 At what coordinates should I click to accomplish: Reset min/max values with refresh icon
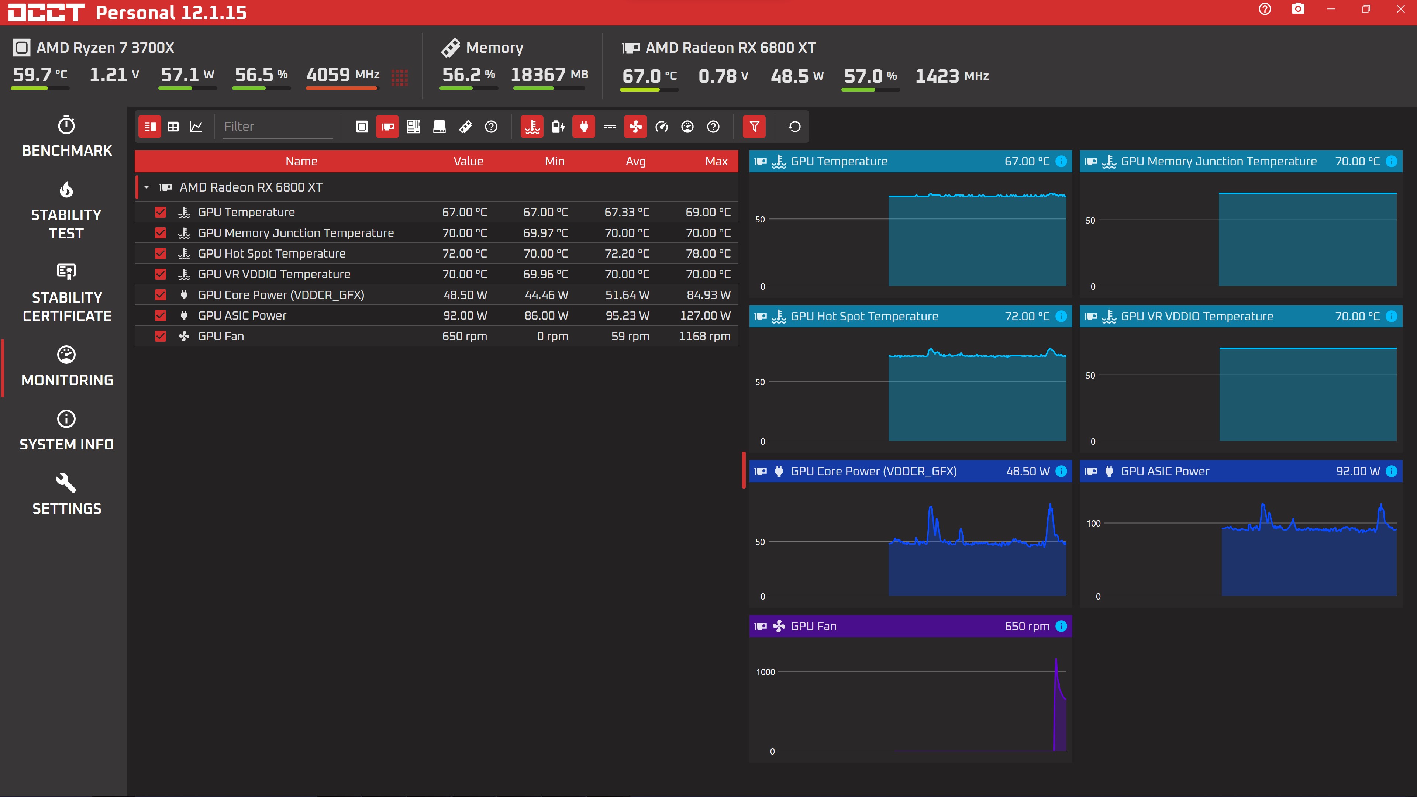pyautogui.click(x=794, y=127)
